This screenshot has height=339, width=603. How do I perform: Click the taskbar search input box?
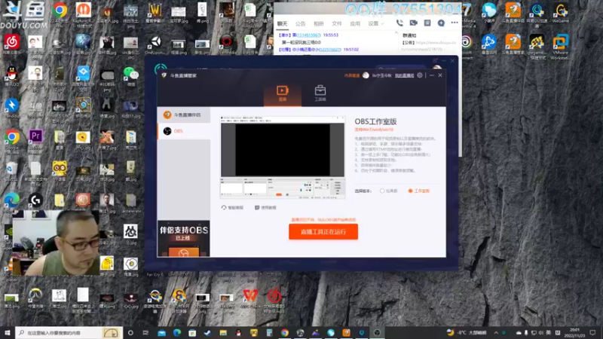[x=69, y=333]
